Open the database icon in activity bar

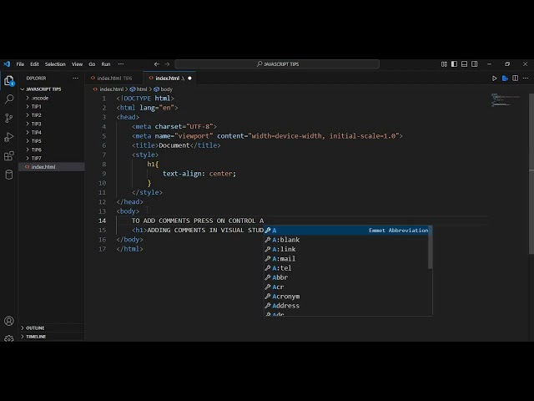tap(9, 175)
